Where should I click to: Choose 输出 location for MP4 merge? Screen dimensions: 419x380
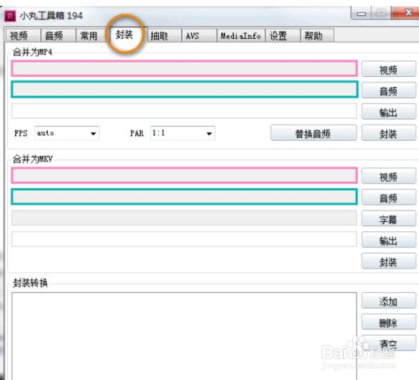pos(389,112)
